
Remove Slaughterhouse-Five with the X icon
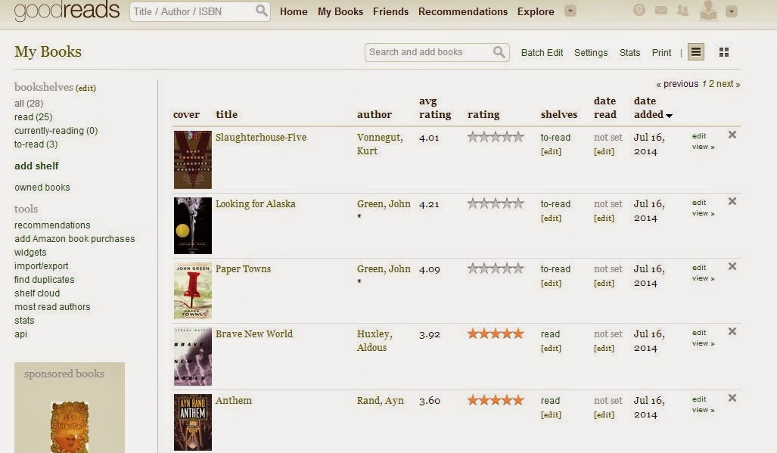coord(732,135)
